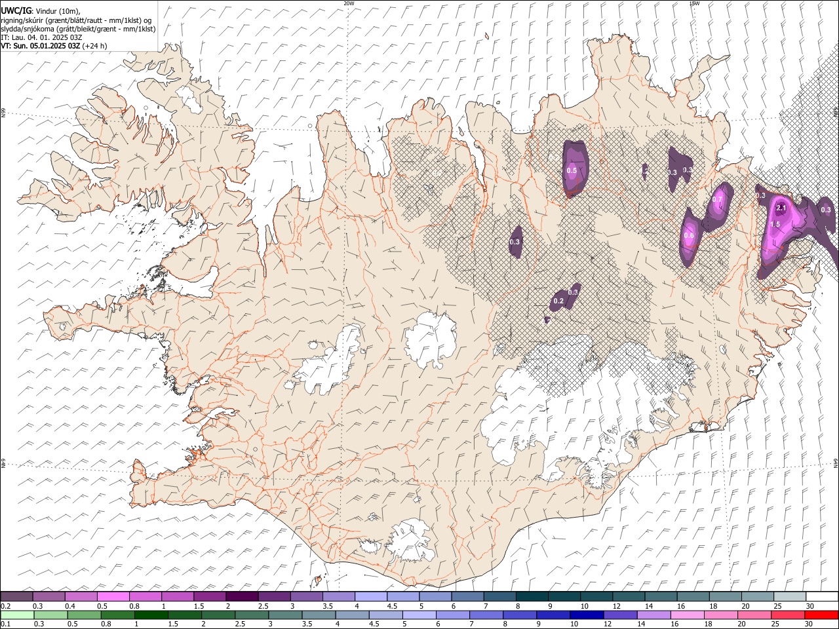Click the 'IT: Lau. 04. 01. 2025 03Z' line
The width and height of the screenshot is (839, 629).
41,37
